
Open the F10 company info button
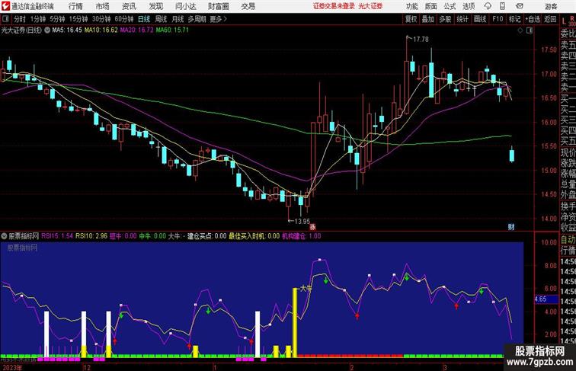[498, 19]
